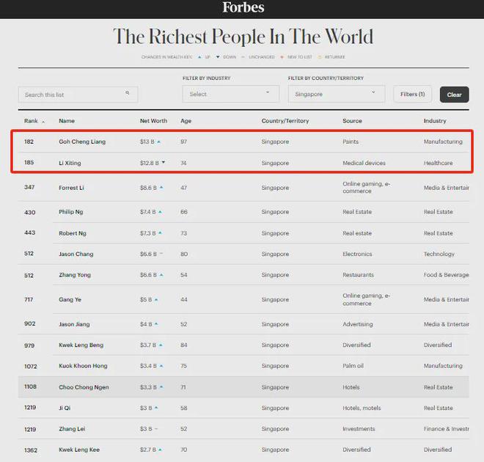Click the down arrow beside $12.8 B
This screenshot has width=484, height=462.
164,162
